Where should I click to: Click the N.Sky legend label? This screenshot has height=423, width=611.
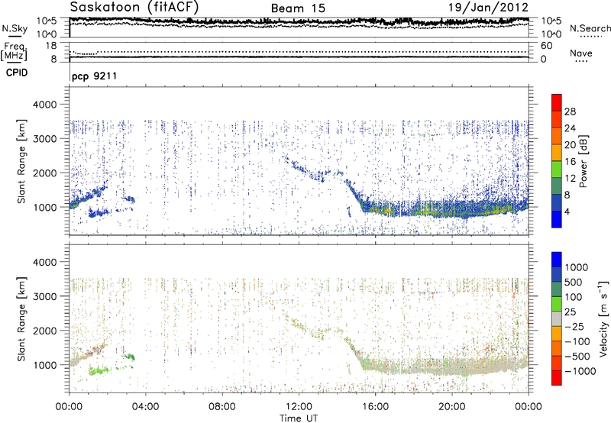(x=15, y=28)
